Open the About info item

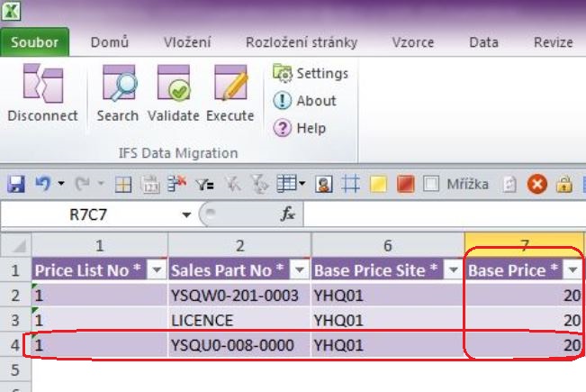click(x=304, y=101)
